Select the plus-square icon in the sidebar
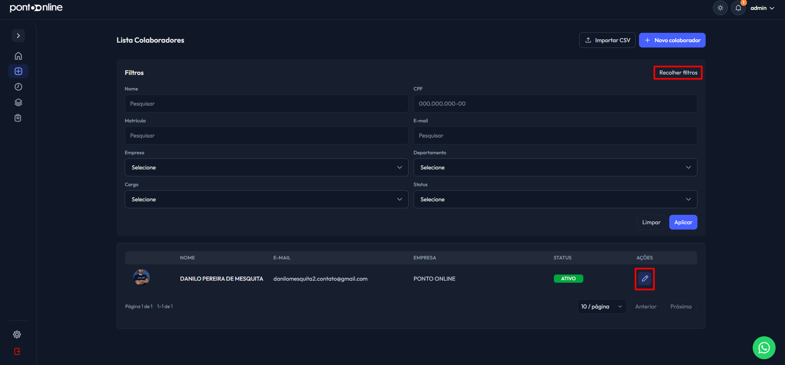The height and width of the screenshot is (365, 785). (18, 71)
